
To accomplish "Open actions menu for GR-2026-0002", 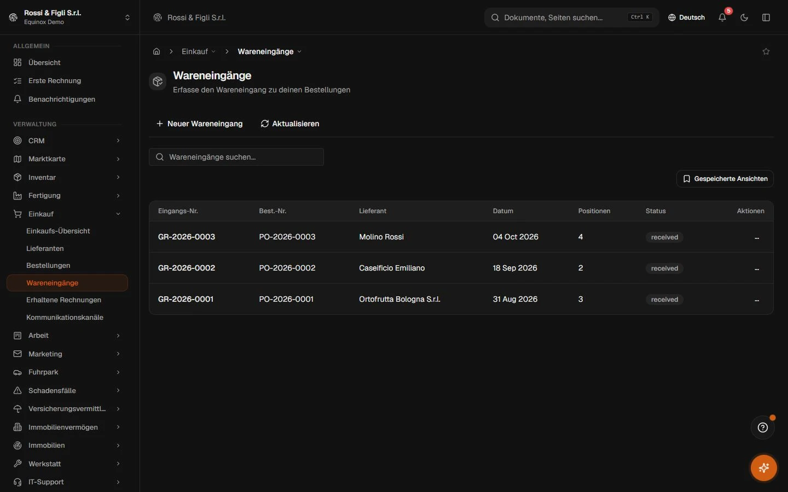I will pos(757,268).
